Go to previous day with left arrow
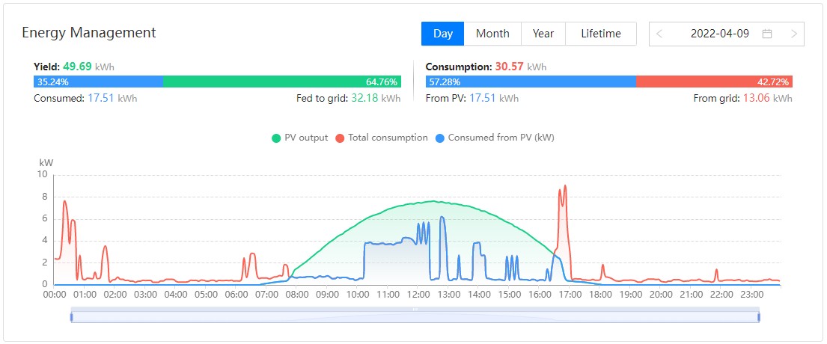Image resolution: width=827 pixels, height=344 pixels. (x=659, y=34)
